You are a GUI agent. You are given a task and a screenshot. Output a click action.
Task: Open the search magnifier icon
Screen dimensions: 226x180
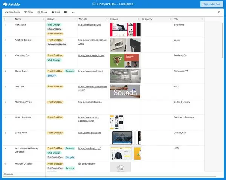coord(219,12)
